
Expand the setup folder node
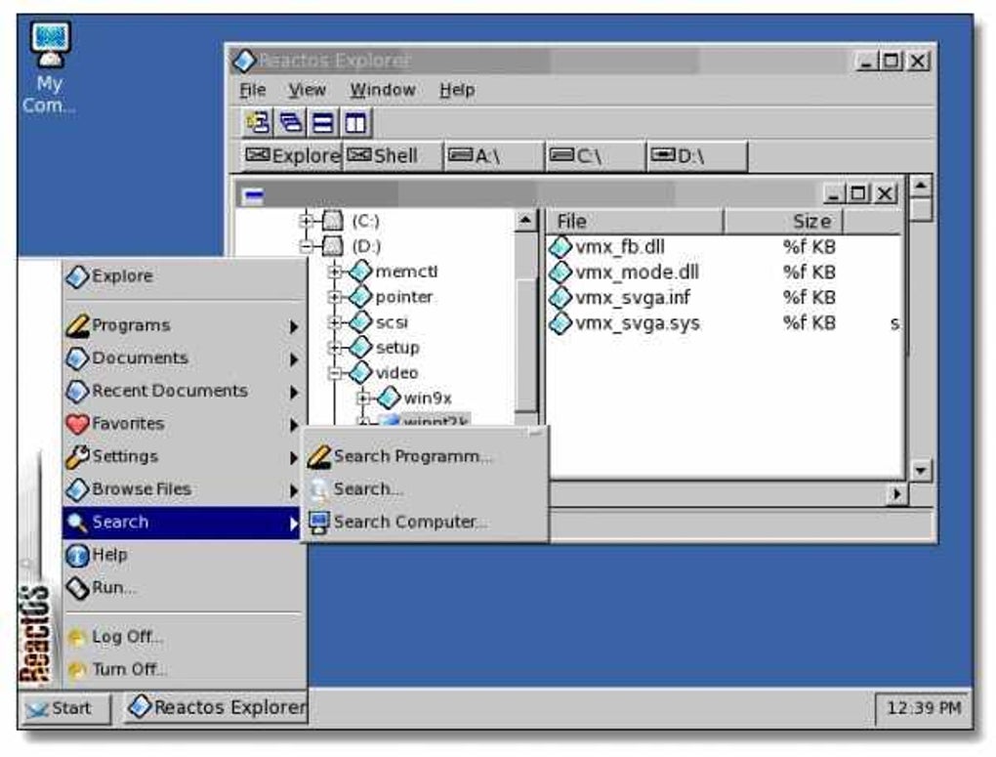pyautogui.click(x=335, y=348)
